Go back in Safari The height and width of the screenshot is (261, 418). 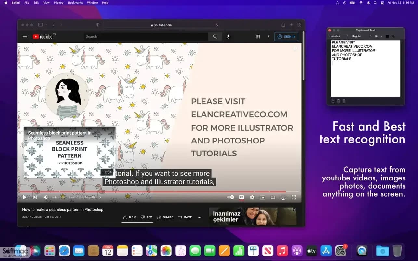coord(54,25)
